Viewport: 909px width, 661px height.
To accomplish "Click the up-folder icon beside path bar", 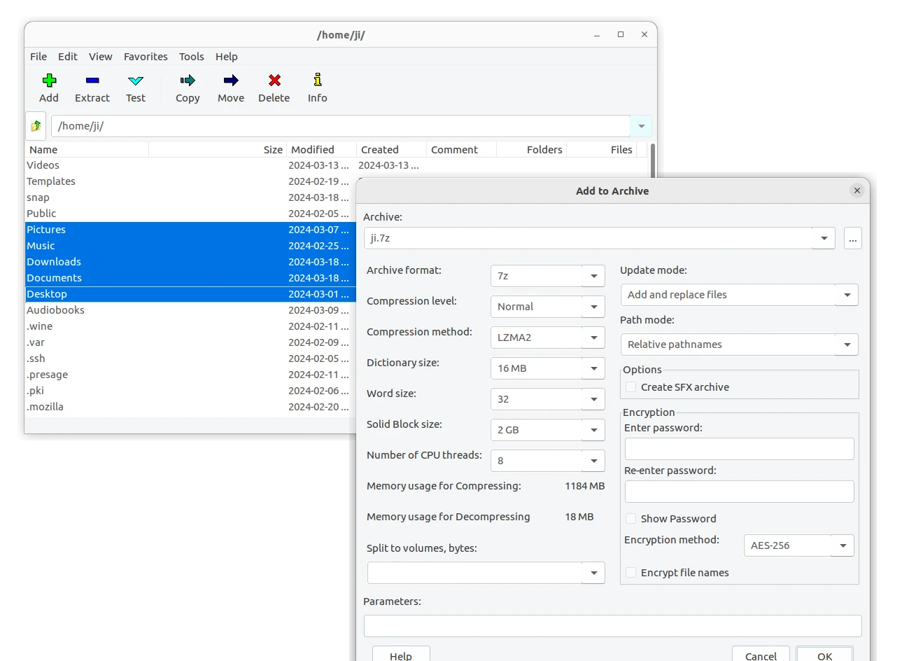I will tap(36, 126).
